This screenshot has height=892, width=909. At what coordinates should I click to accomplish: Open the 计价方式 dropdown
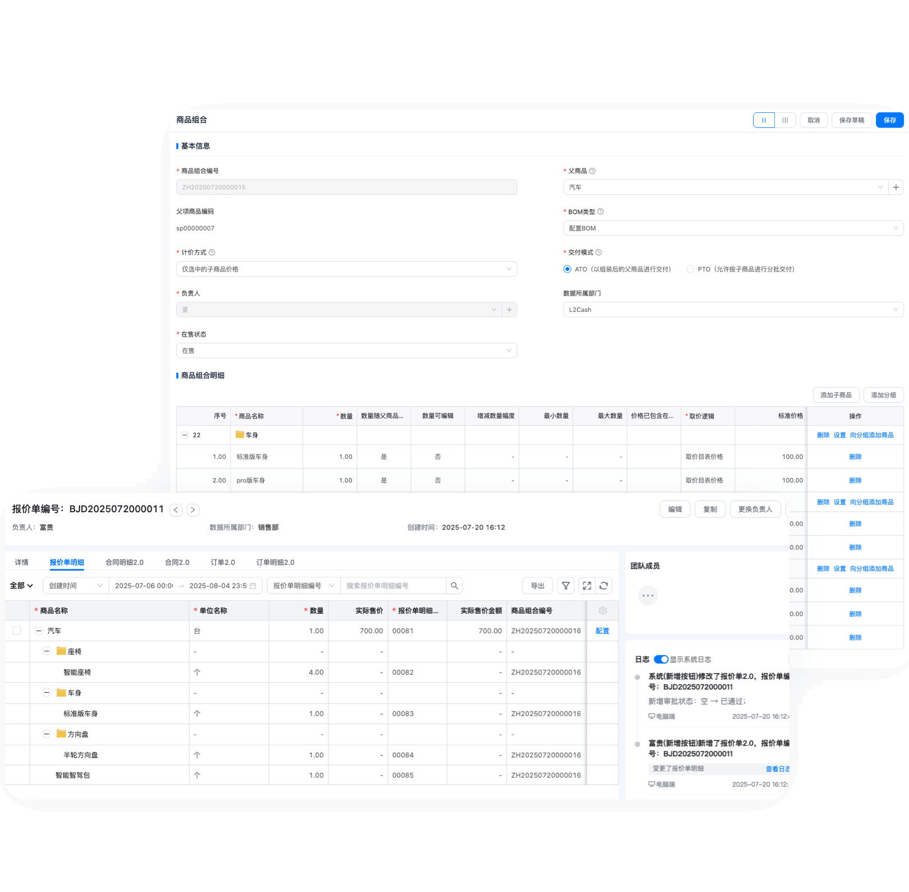346,269
